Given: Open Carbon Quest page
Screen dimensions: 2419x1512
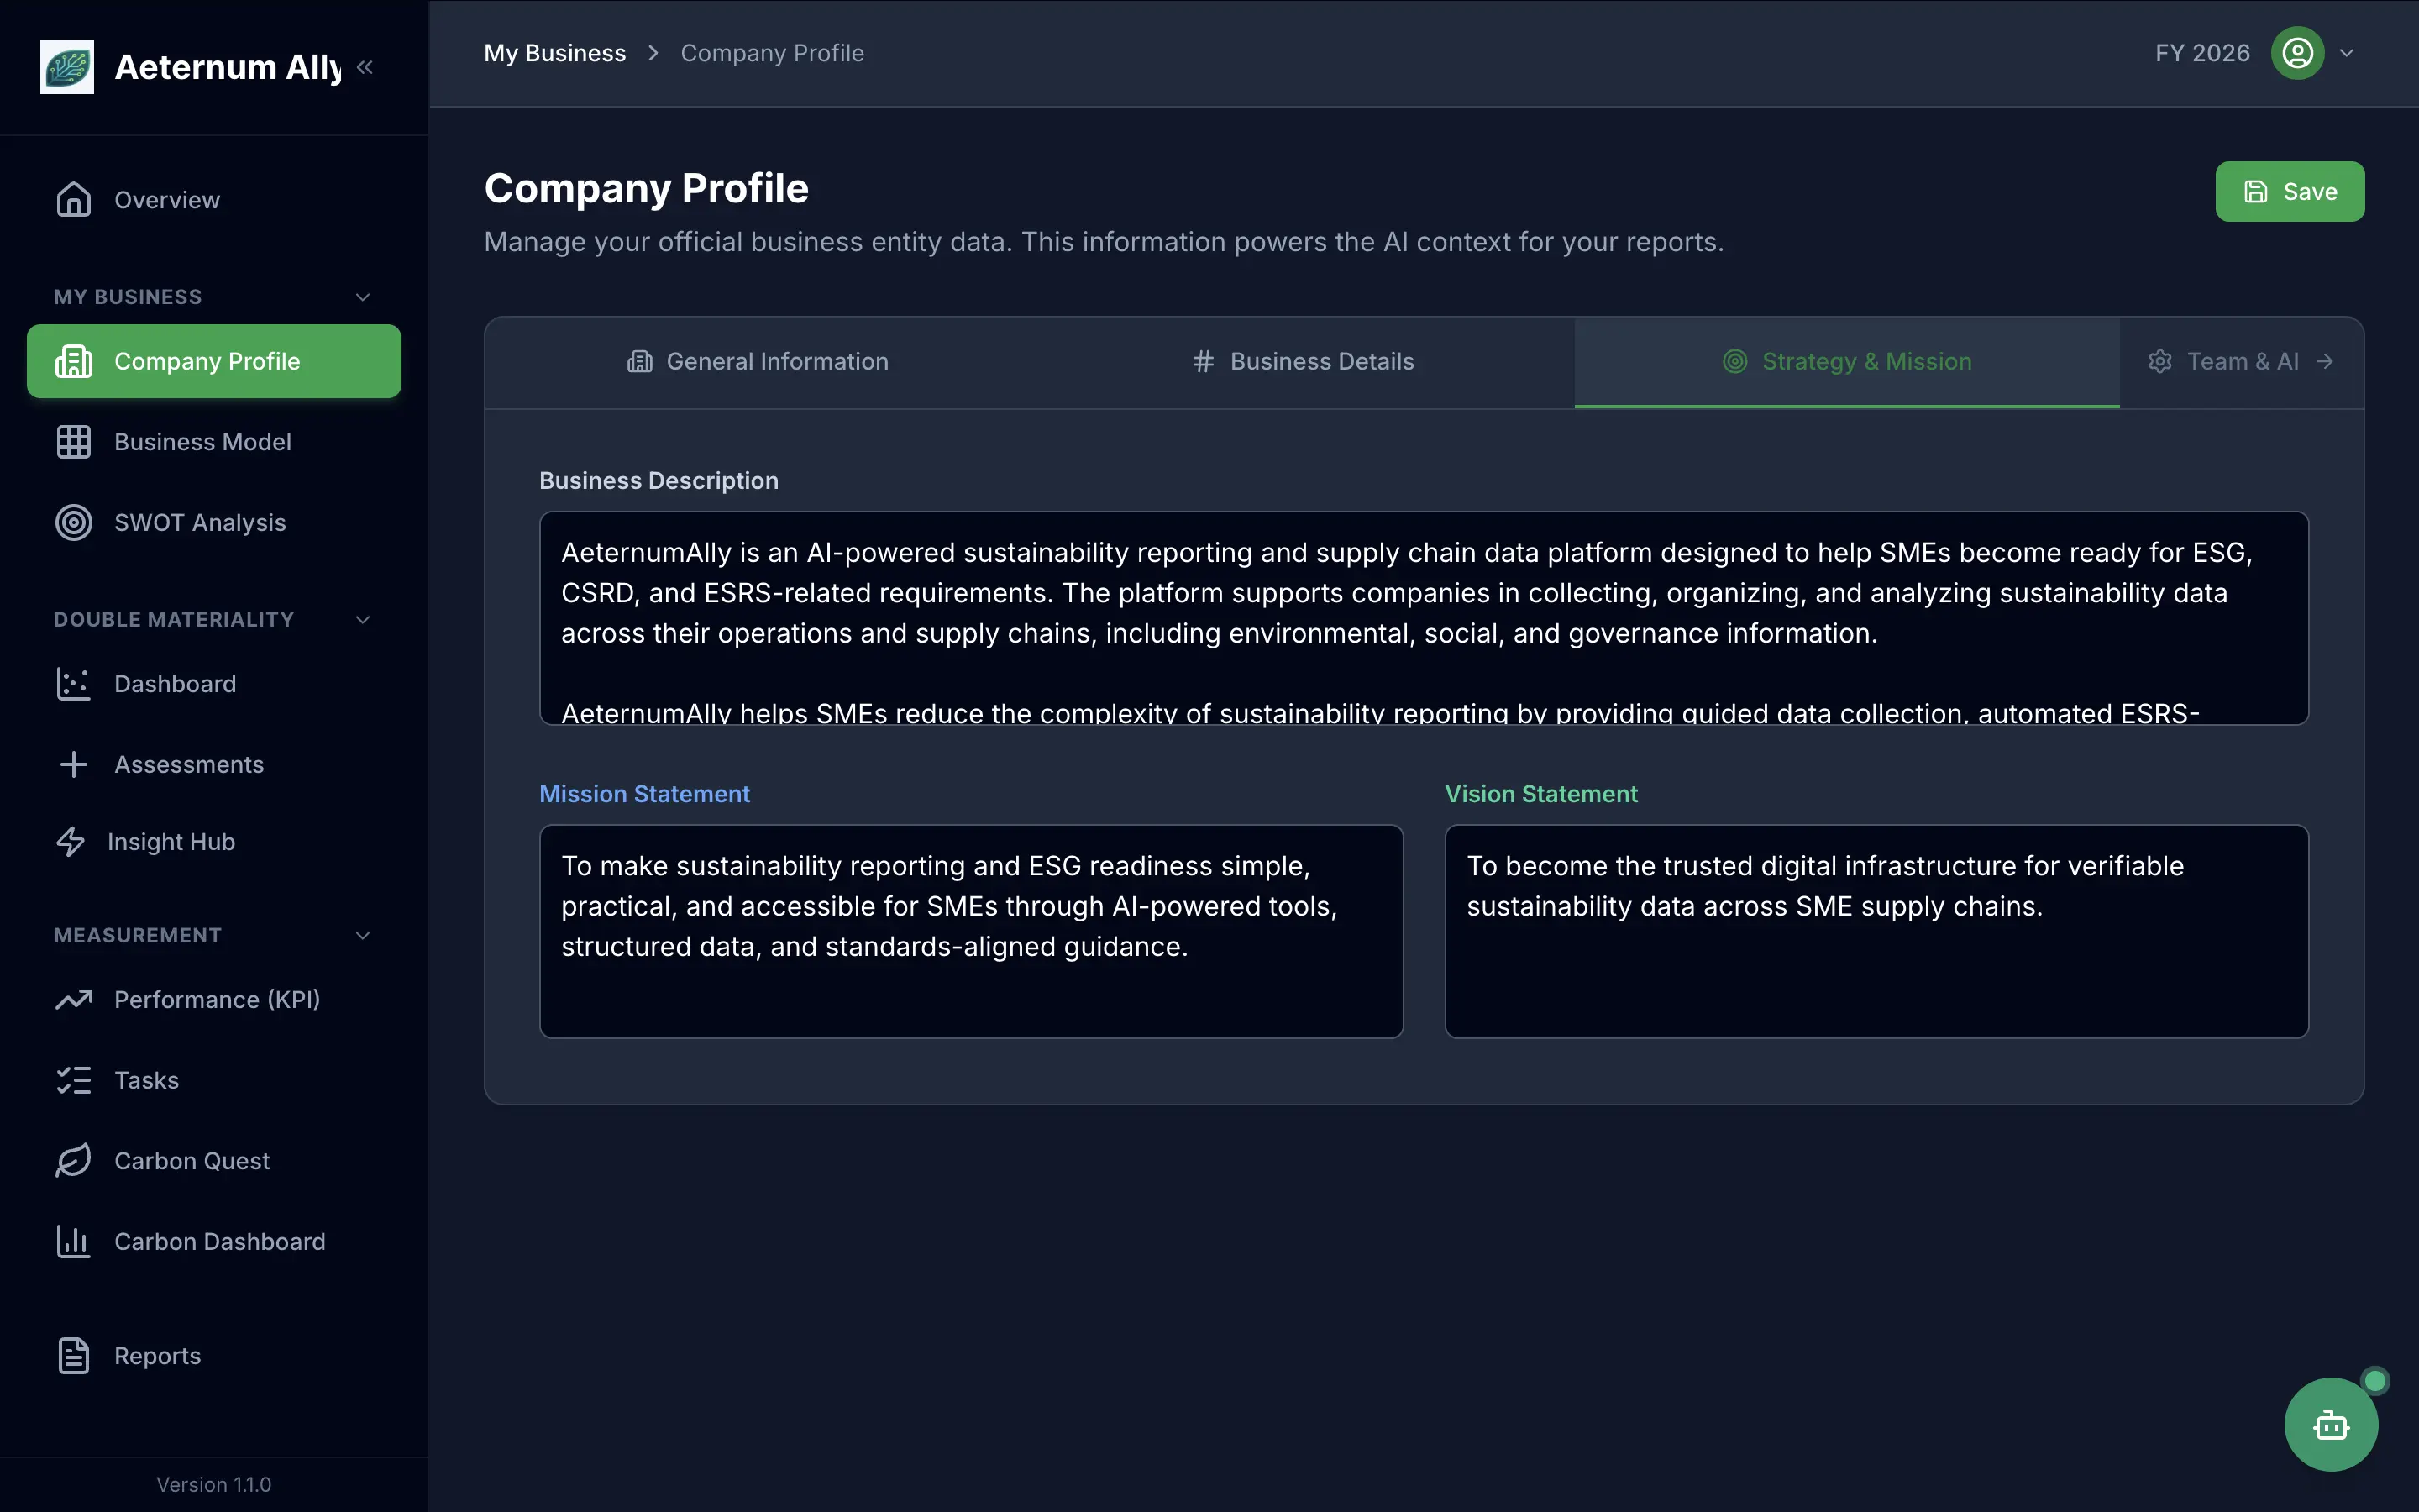Looking at the screenshot, I should pyautogui.click(x=214, y=1161).
